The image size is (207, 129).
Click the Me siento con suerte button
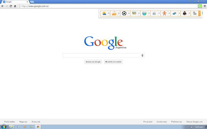(x=113, y=62)
